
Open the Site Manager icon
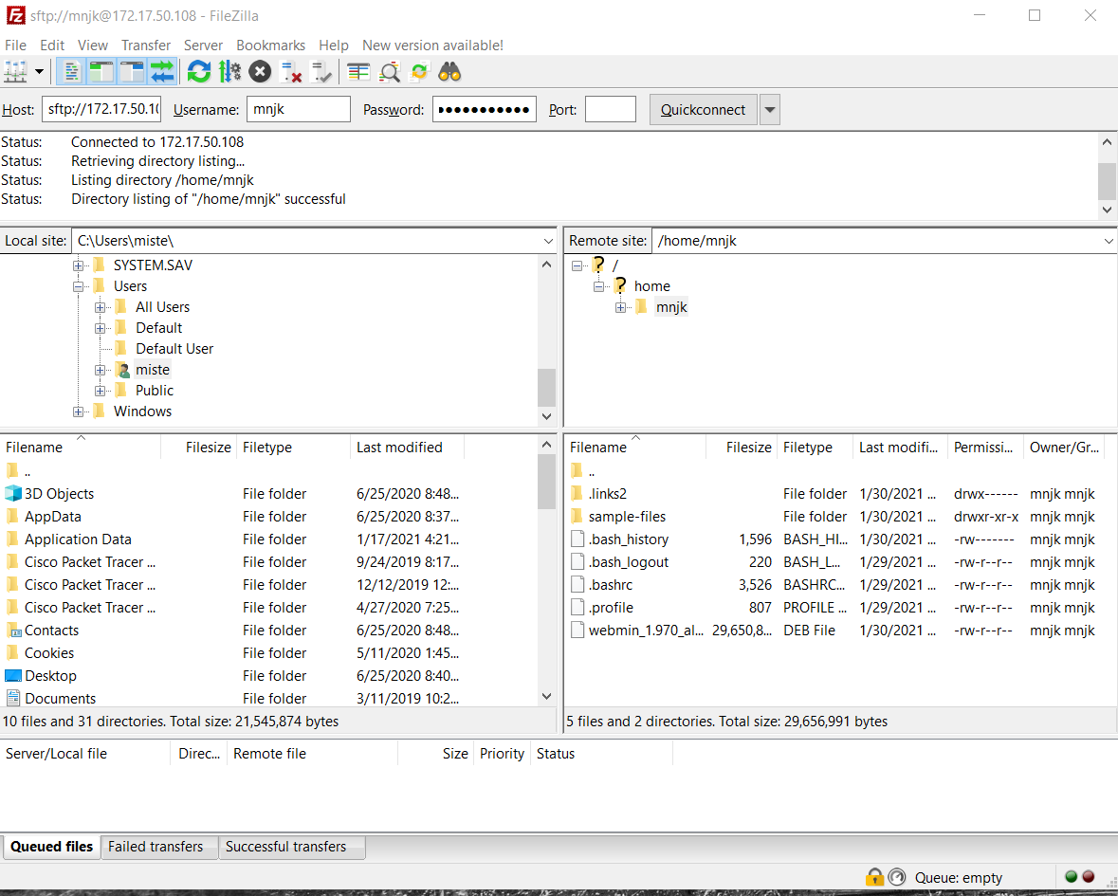(x=15, y=71)
